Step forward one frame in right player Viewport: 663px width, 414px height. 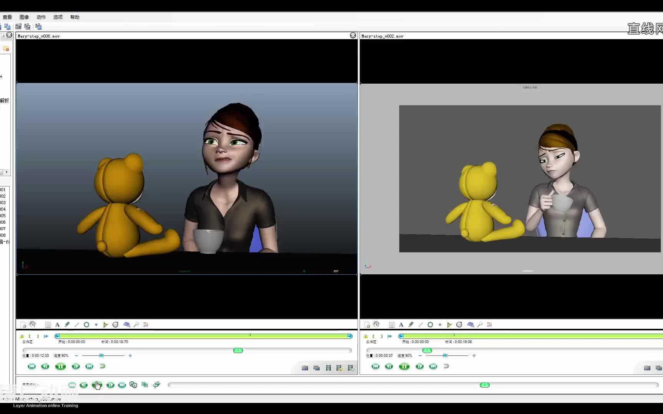[420, 366]
